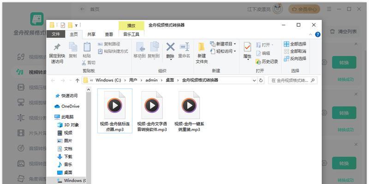Select Pictures (图片) in navigation pane
The image size is (369, 184).
pyautogui.click(x=65, y=141)
